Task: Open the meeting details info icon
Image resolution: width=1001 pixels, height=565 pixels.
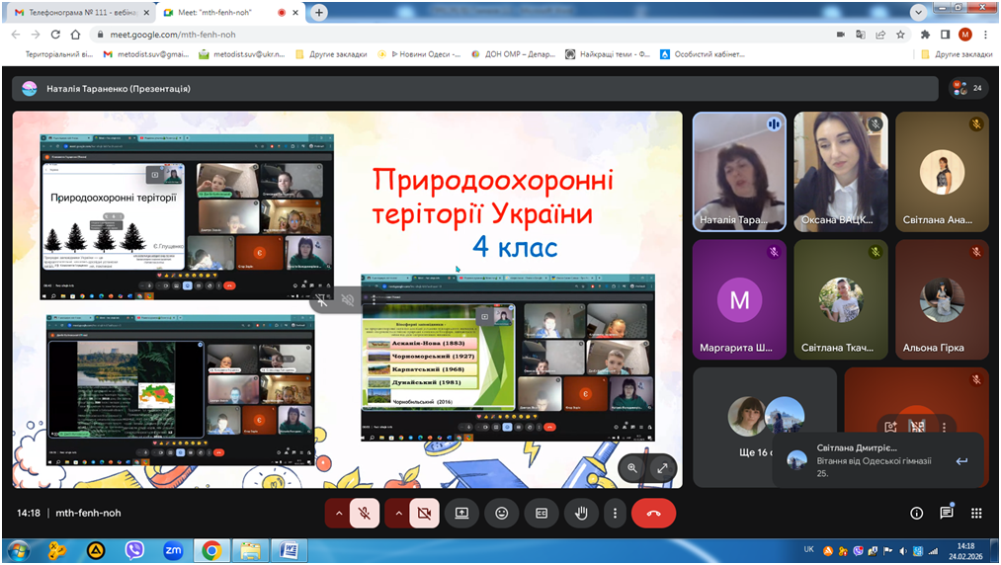Action: tap(916, 514)
